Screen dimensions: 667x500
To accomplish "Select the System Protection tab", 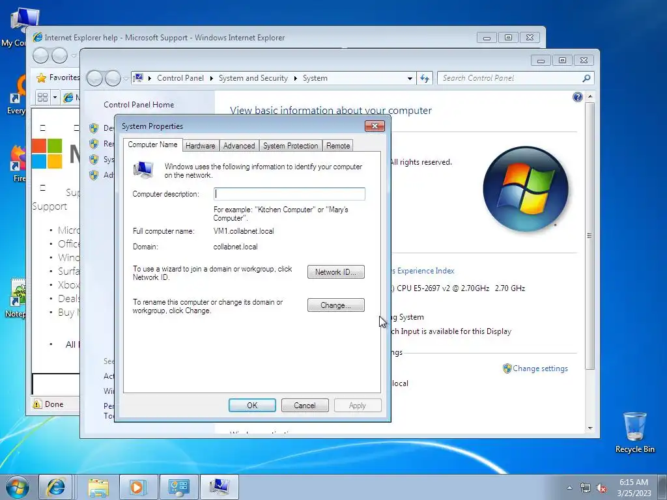I will click(291, 146).
